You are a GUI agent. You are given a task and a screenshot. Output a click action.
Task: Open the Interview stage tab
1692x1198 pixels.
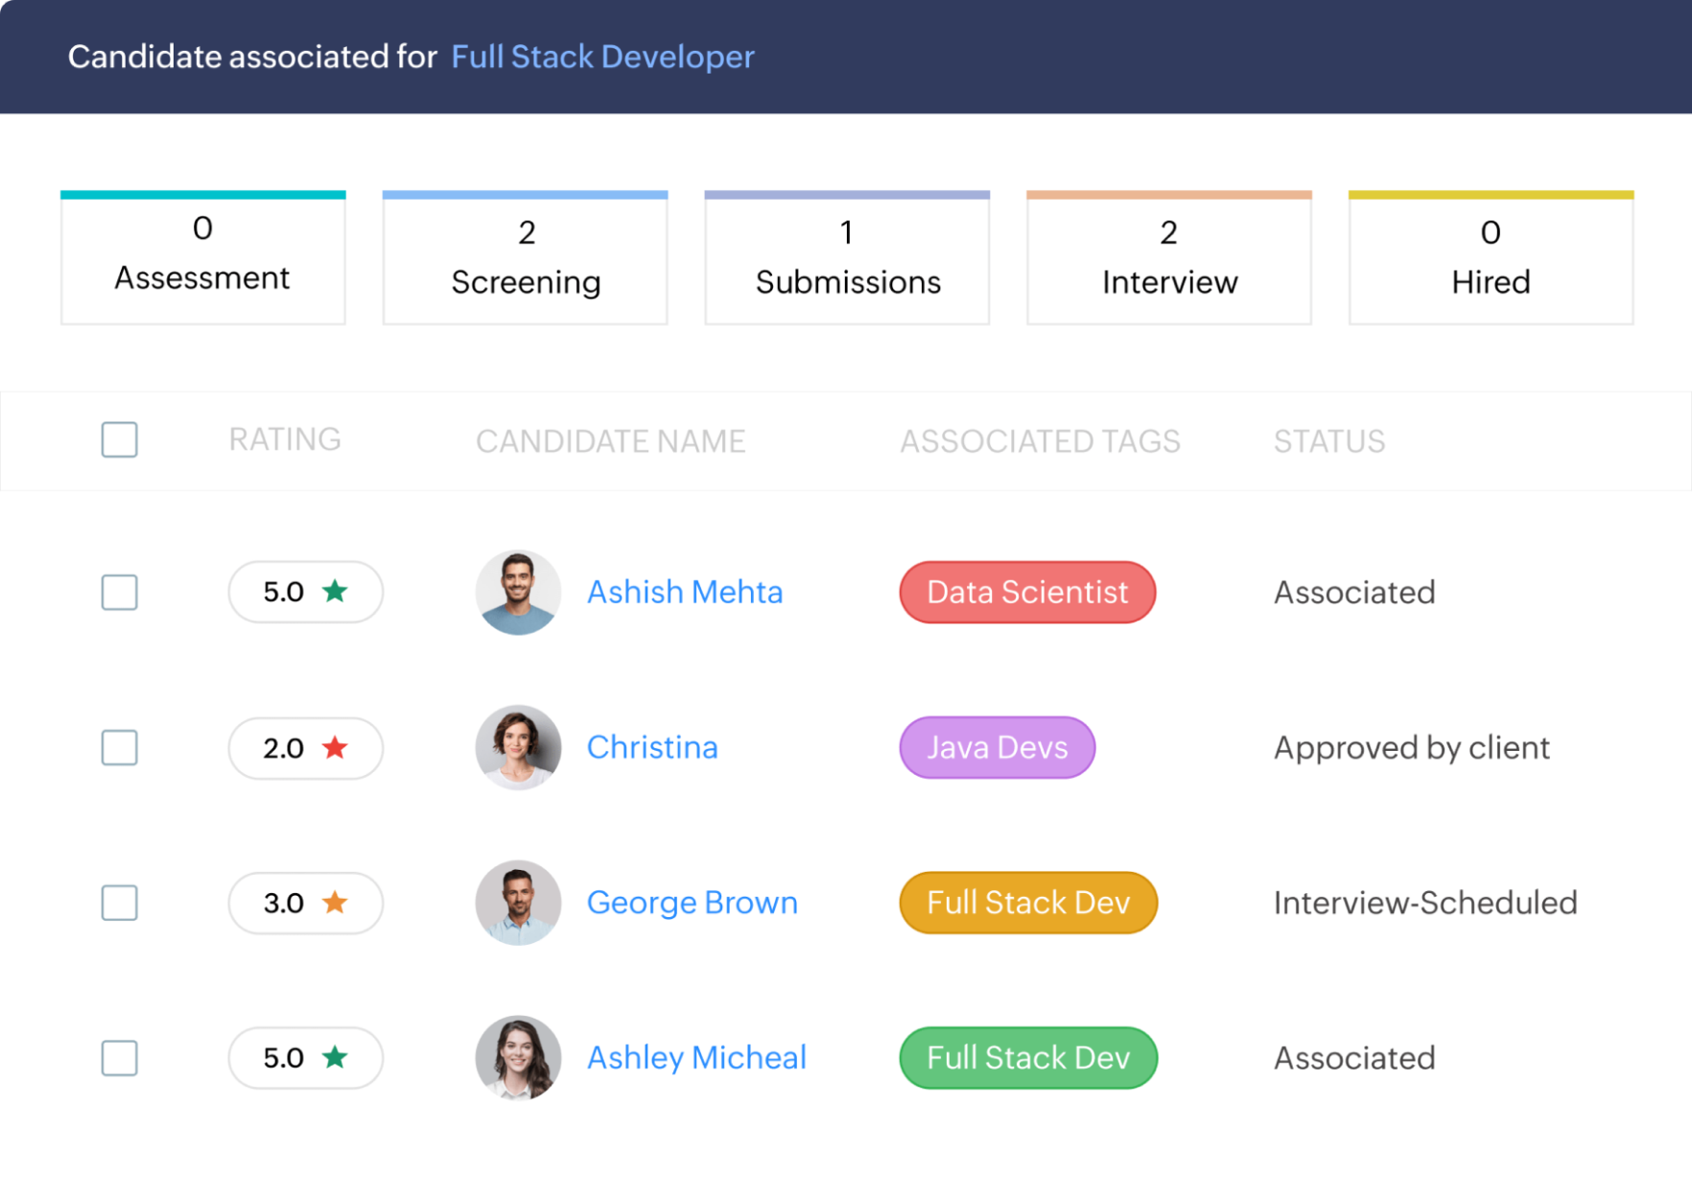click(1168, 259)
